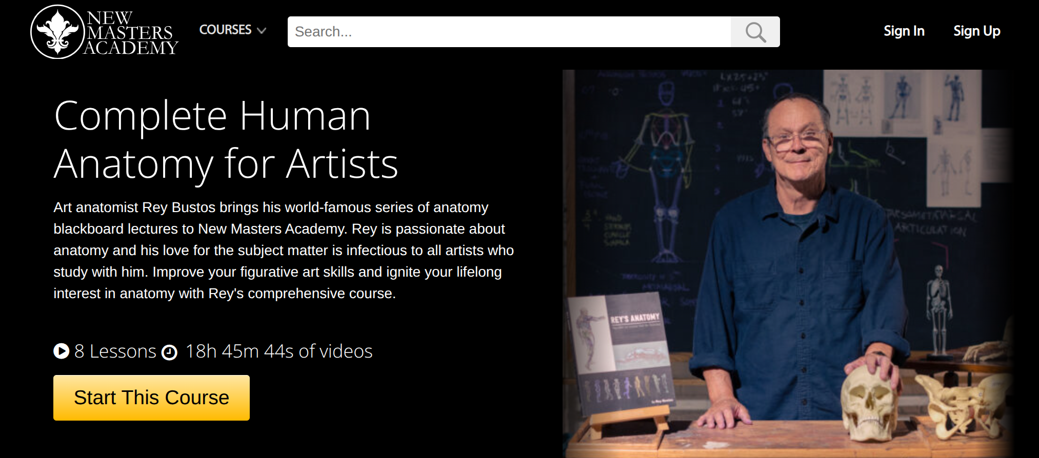Screen dimensions: 1039x458
Task: Focus the Search input field
Action: tap(509, 32)
